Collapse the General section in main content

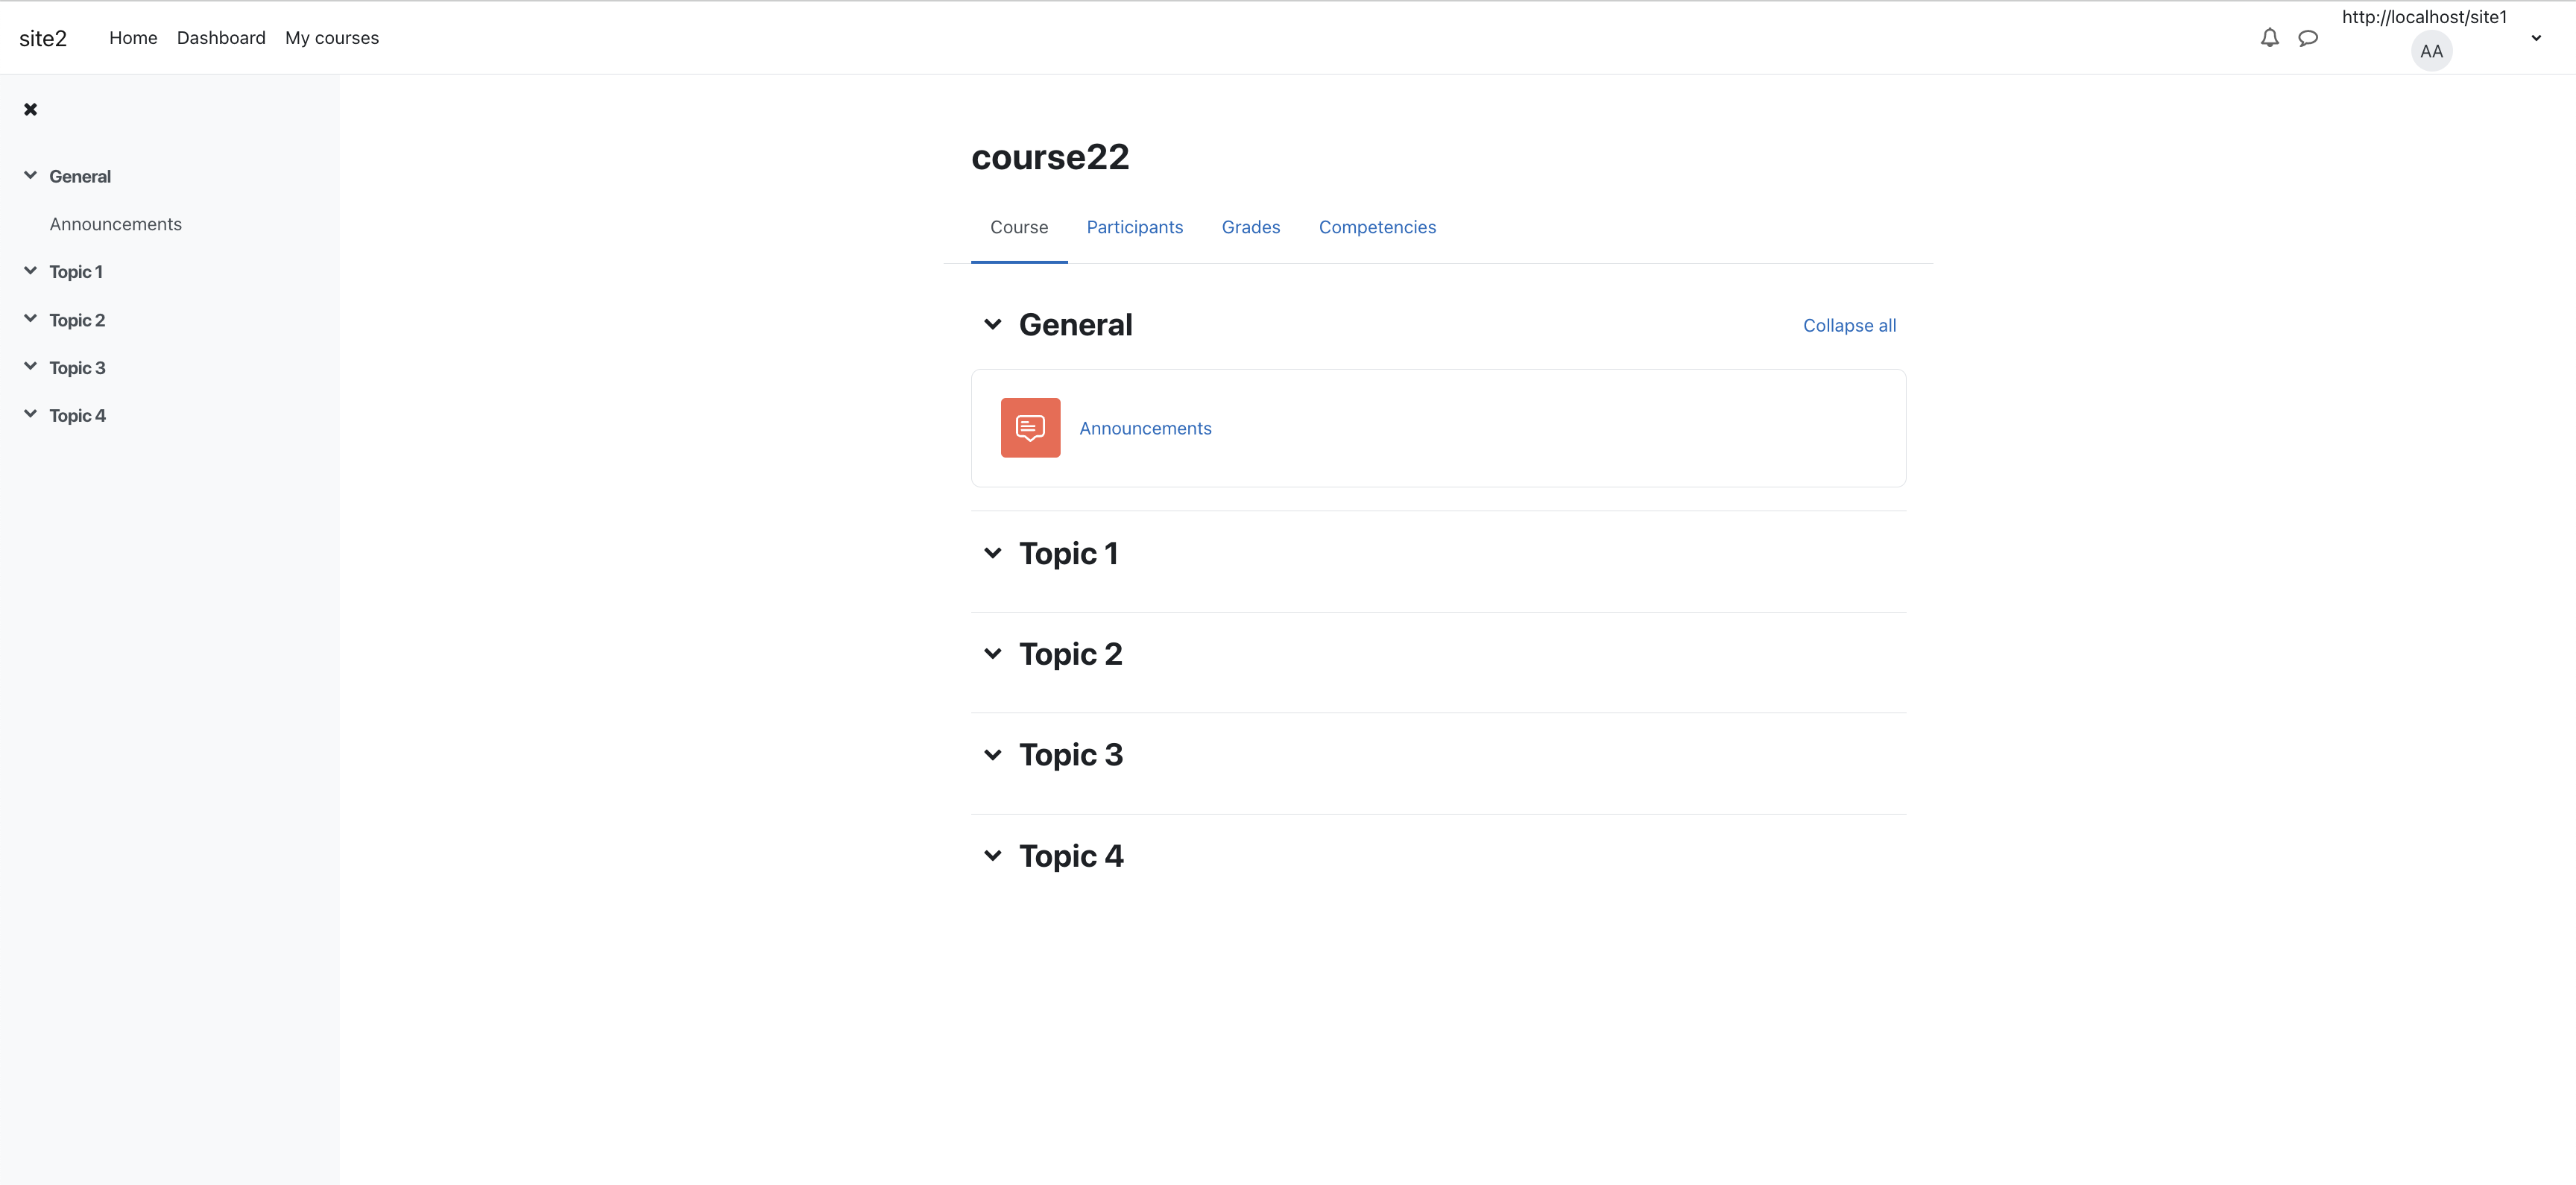point(992,324)
